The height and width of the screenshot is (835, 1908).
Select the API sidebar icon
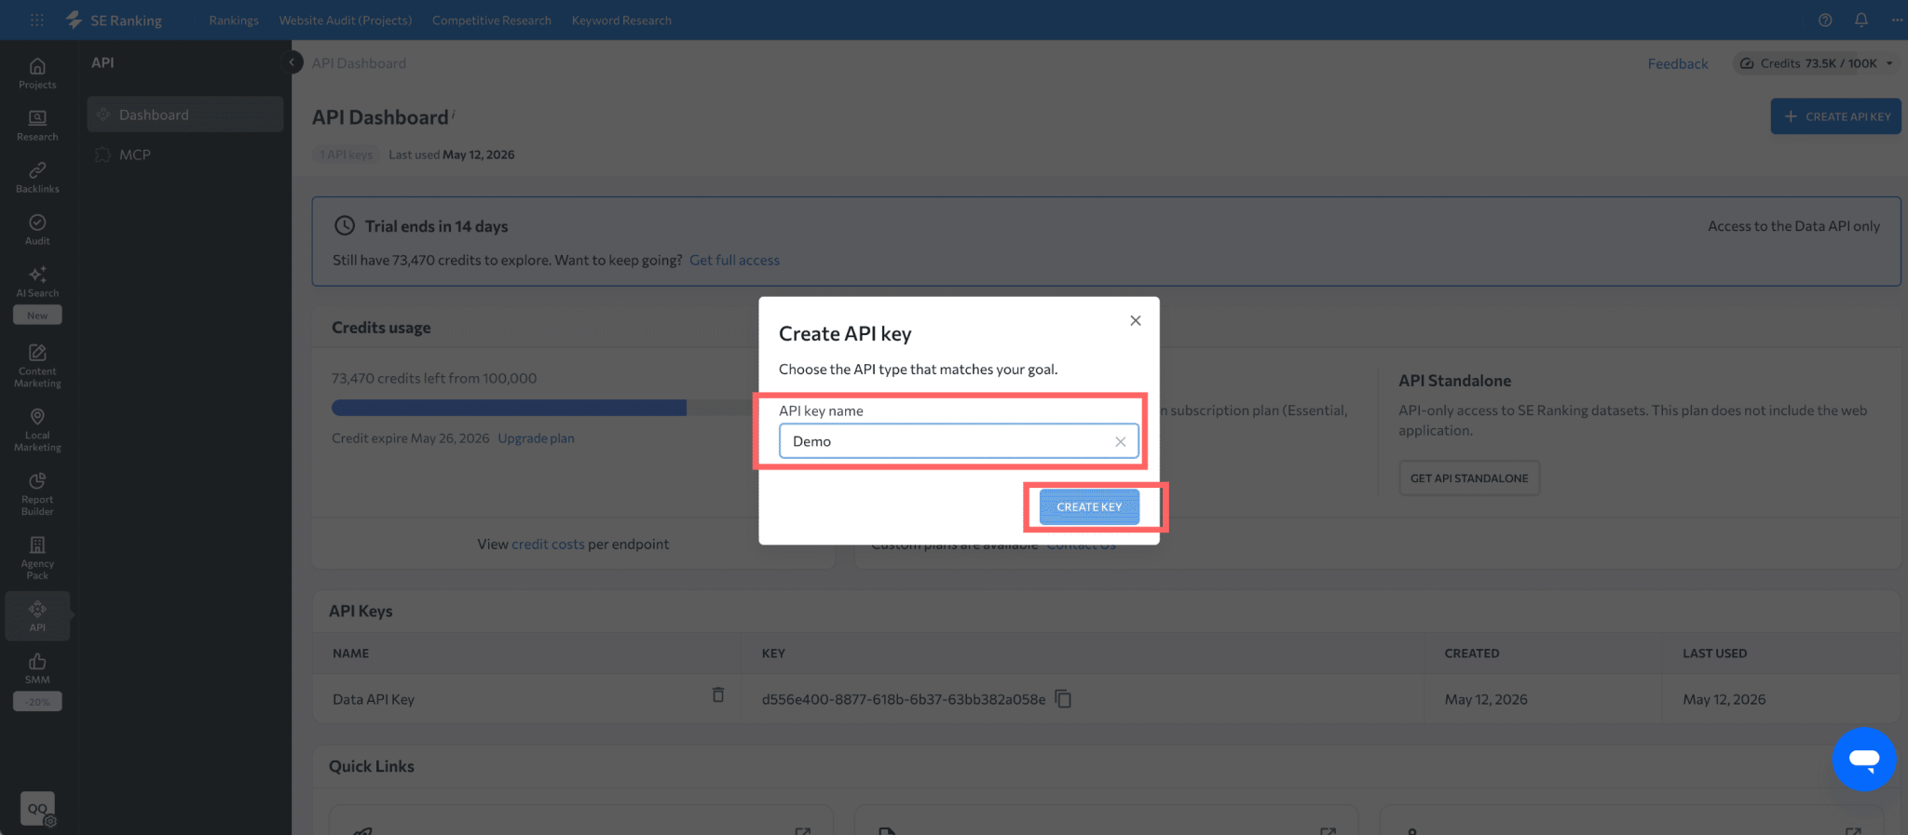(37, 616)
